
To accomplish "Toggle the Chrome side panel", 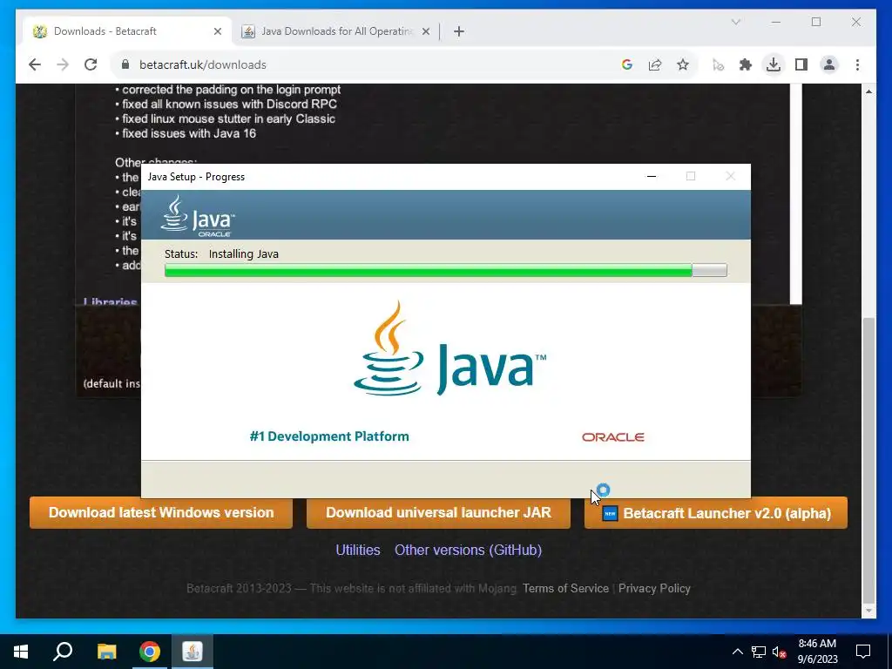I will [x=801, y=64].
